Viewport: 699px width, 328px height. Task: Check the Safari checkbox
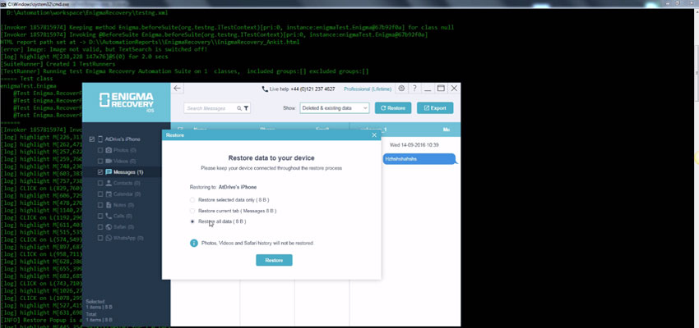click(x=100, y=226)
